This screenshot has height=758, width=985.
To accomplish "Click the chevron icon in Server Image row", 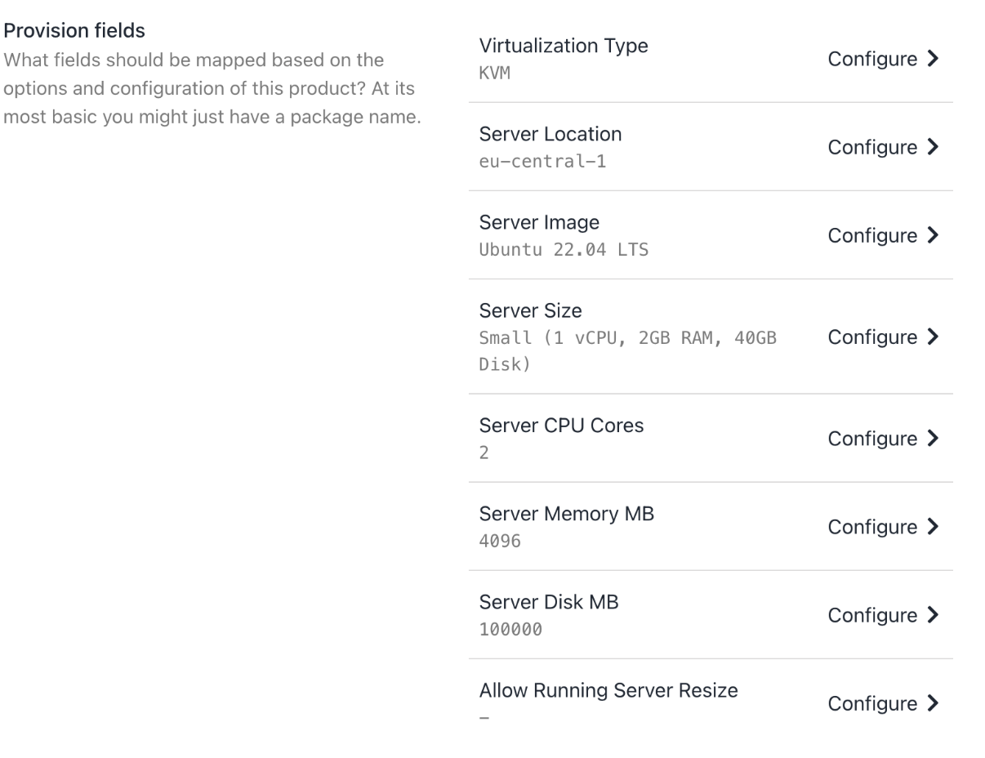I will click(934, 235).
